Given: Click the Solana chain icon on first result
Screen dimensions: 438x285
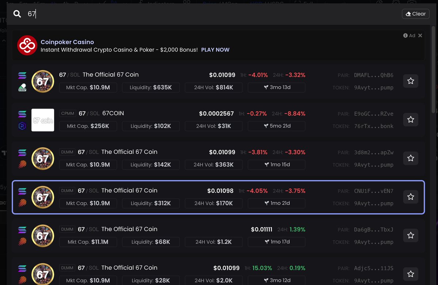Looking at the screenshot, I should tap(22, 76).
